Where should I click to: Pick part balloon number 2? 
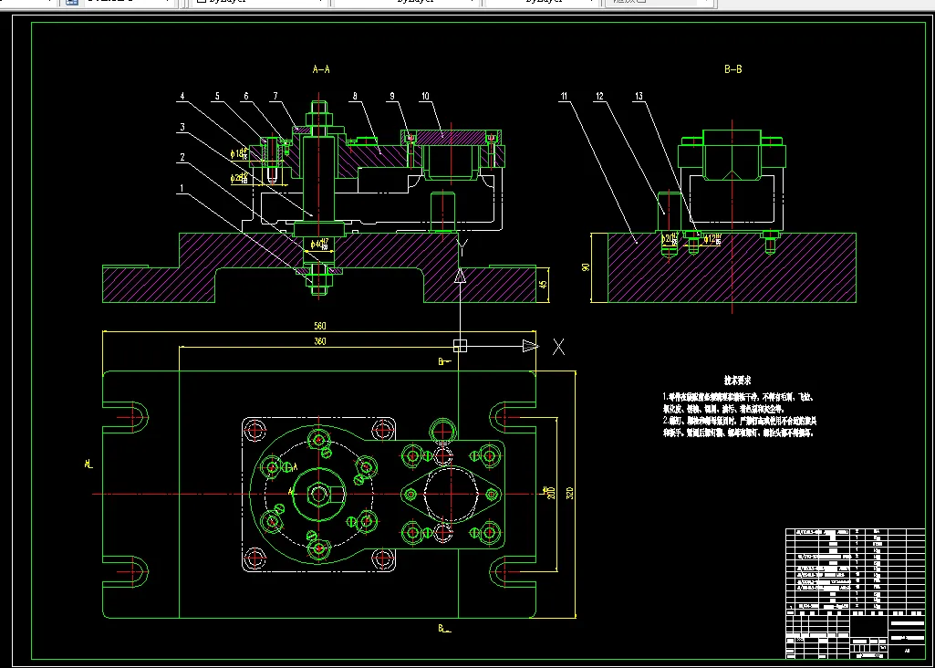coord(182,158)
